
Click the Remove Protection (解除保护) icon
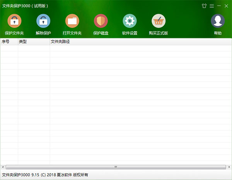tap(43, 21)
